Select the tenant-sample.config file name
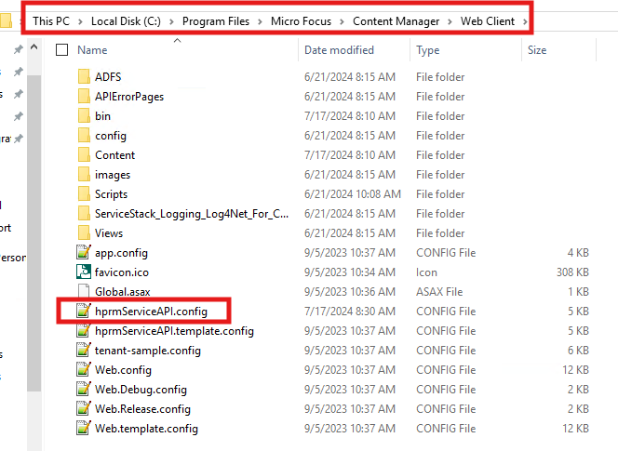The width and height of the screenshot is (618, 451). pyautogui.click(x=148, y=351)
